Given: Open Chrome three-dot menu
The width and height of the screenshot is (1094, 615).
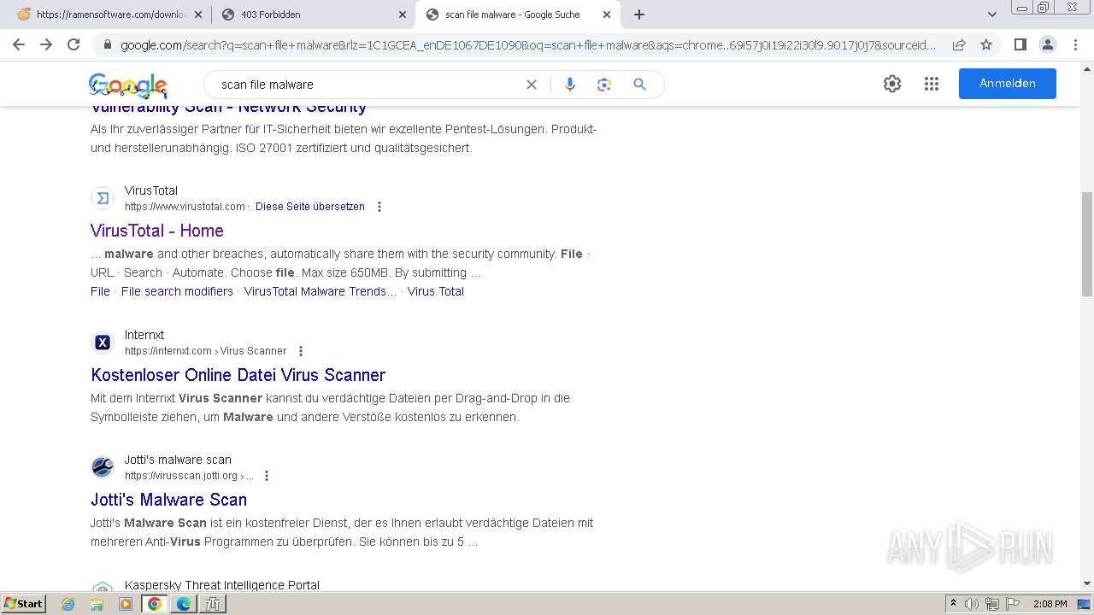Looking at the screenshot, I should 1074,44.
